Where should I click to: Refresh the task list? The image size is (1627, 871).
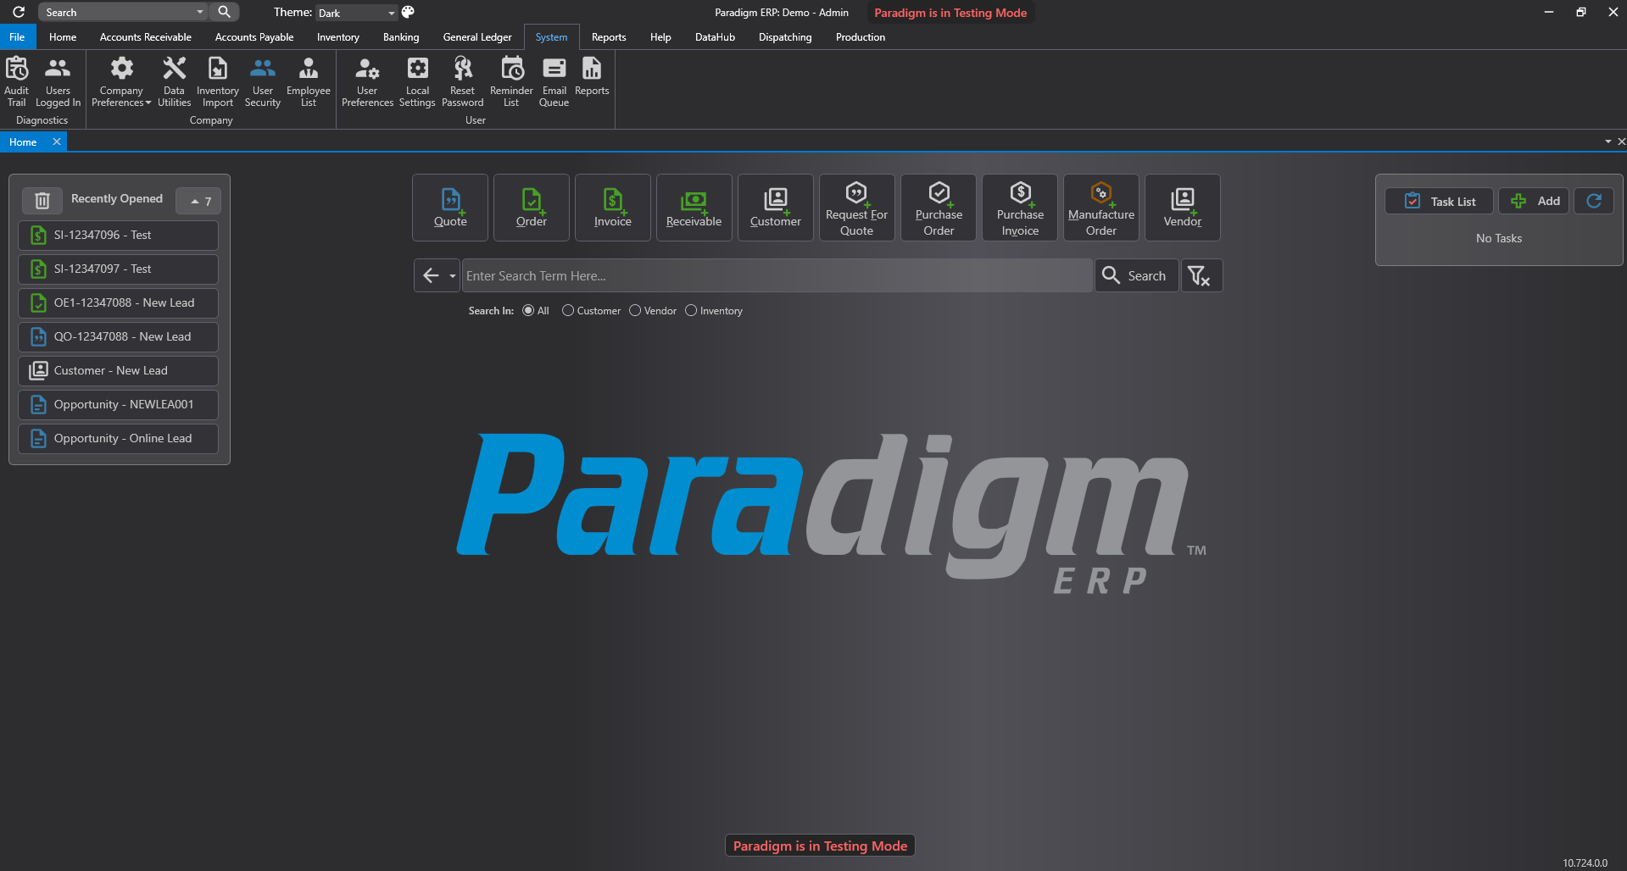click(1594, 201)
